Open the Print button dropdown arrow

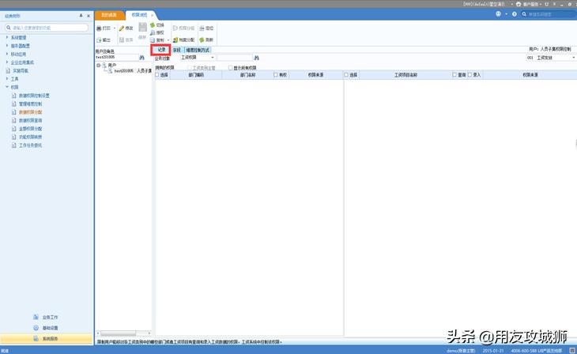[x=115, y=28]
